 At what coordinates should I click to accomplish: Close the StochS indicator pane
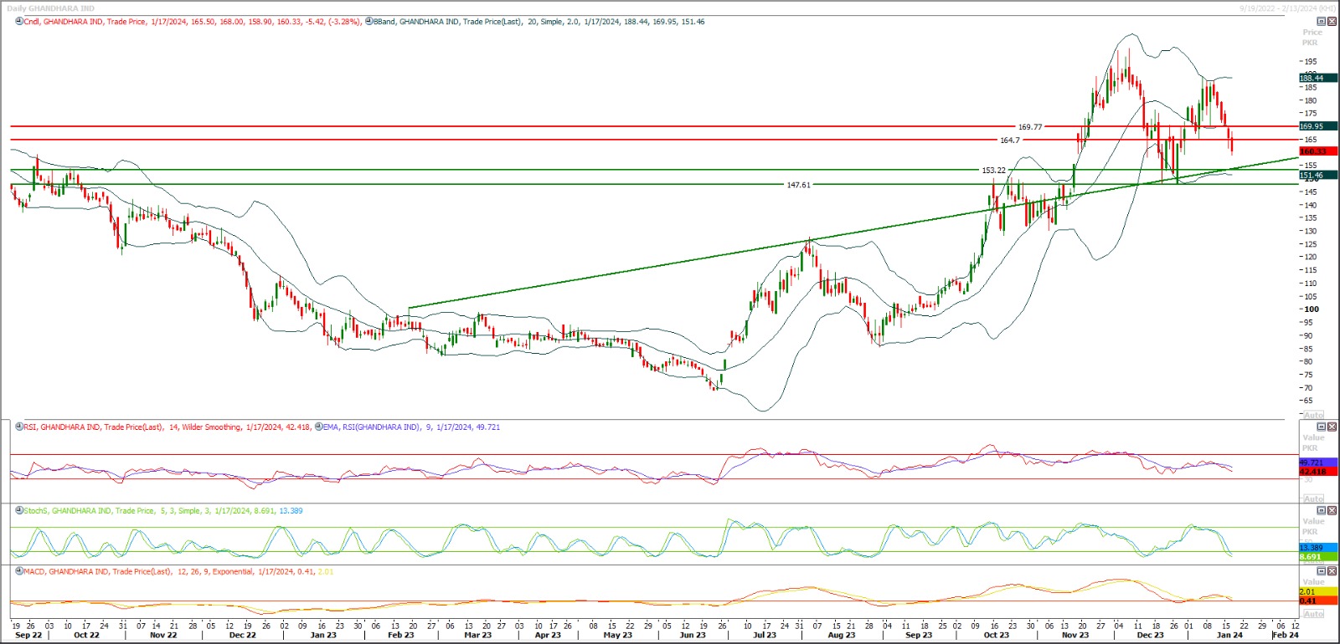pos(1332,510)
